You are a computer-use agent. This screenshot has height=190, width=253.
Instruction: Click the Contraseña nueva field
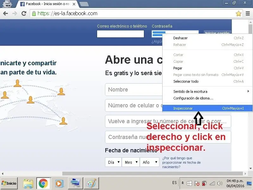click(x=168, y=137)
